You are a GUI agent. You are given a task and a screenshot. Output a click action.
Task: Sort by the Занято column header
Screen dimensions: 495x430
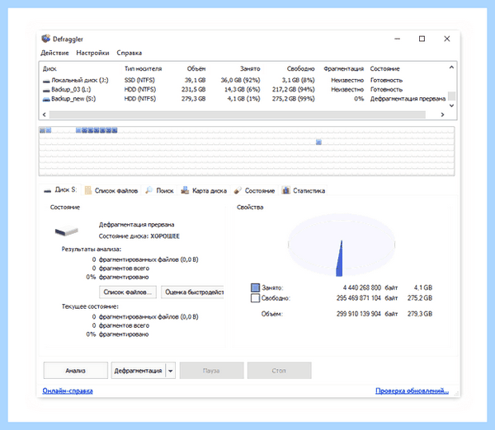click(250, 68)
